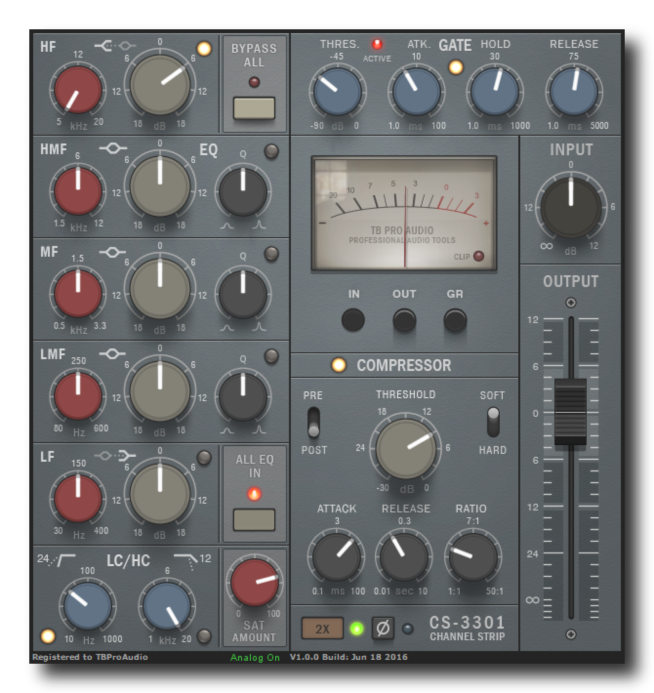The height and width of the screenshot is (693, 654).
Task: Click the Compressor ratio knob
Action: tap(472, 557)
